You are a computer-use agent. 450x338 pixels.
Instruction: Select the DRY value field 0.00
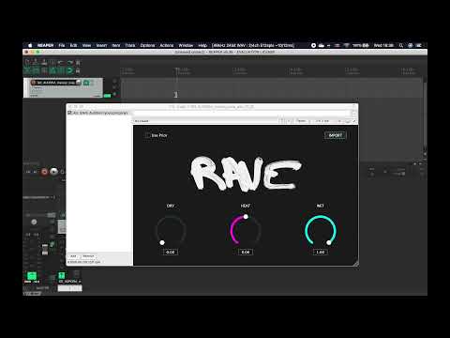[171, 252]
